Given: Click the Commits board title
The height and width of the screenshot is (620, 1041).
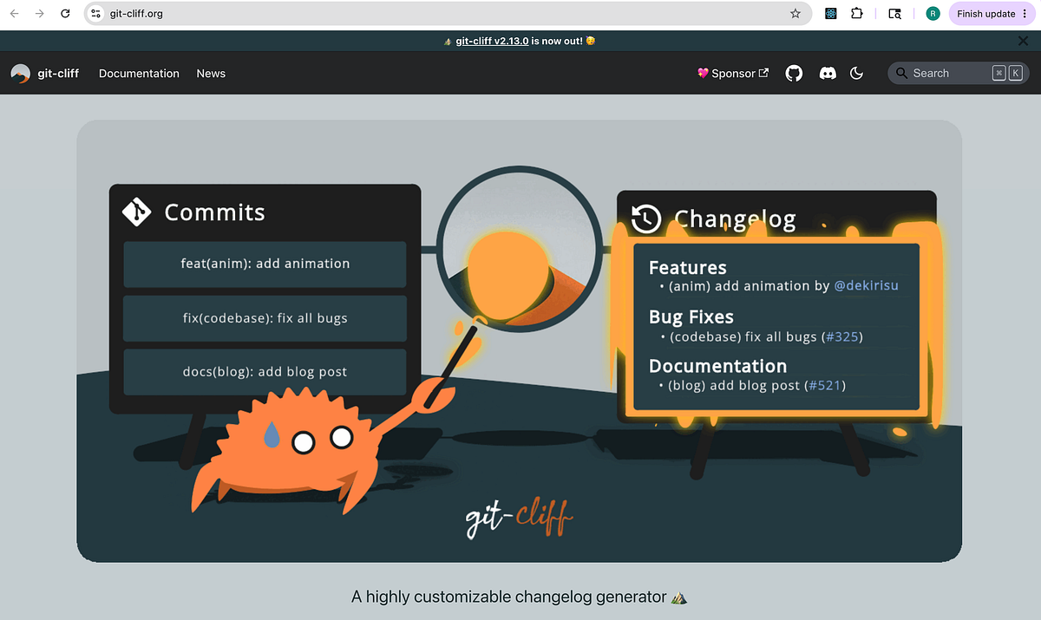Looking at the screenshot, I should [214, 212].
